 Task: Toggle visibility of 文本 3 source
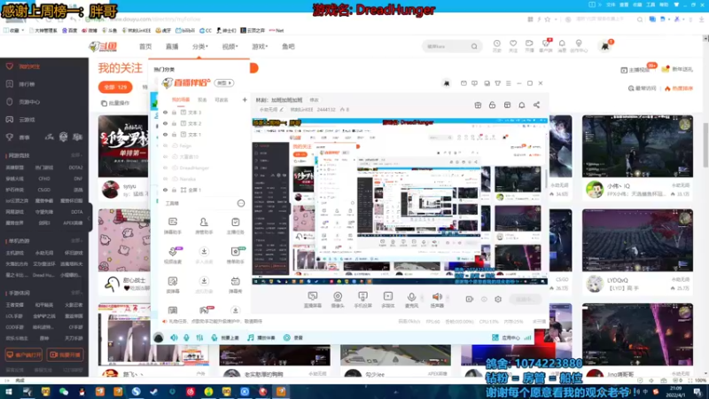pos(166,113)
